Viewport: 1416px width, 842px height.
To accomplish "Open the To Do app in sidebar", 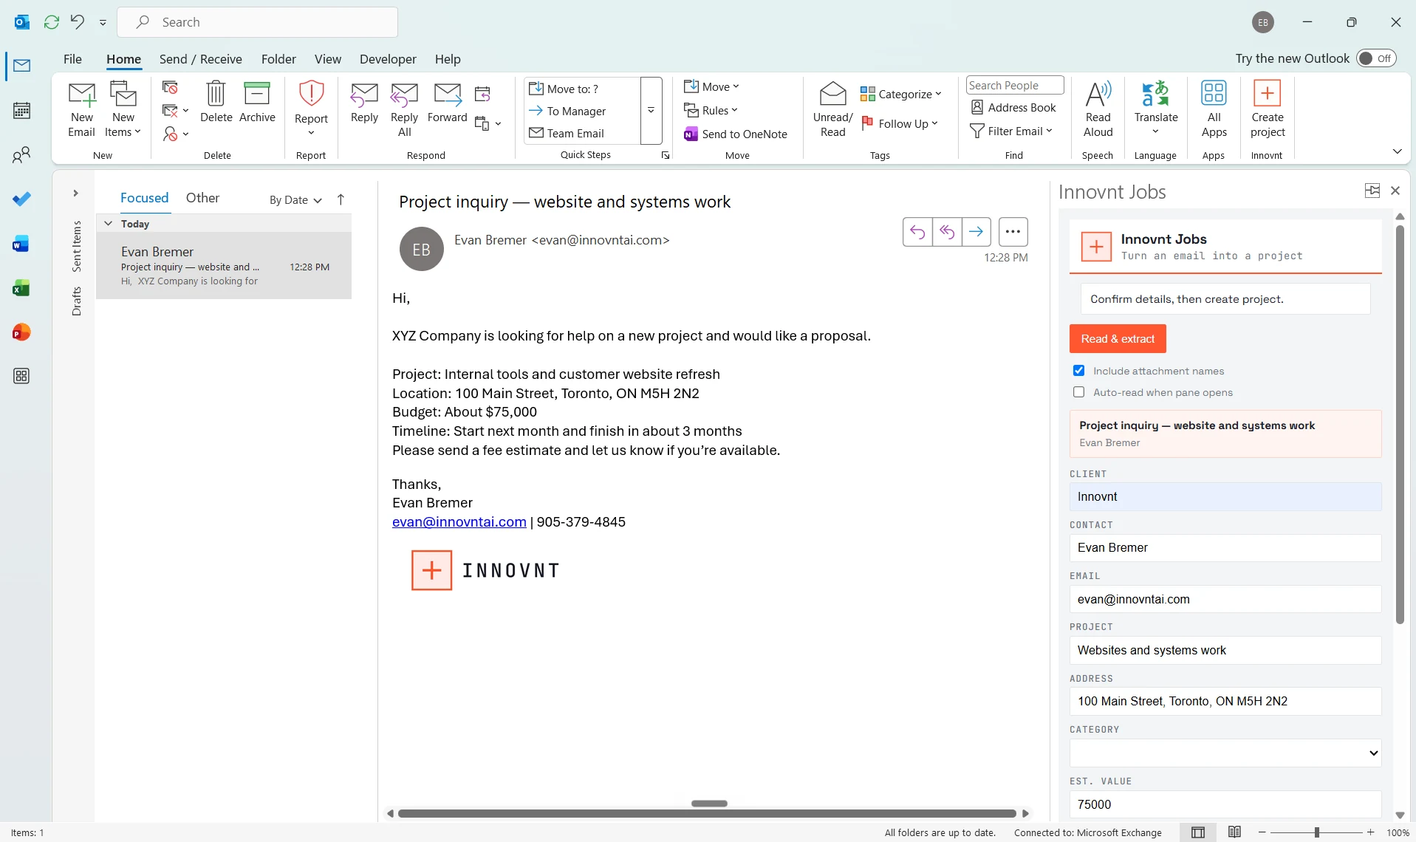I will click(21, 199).
